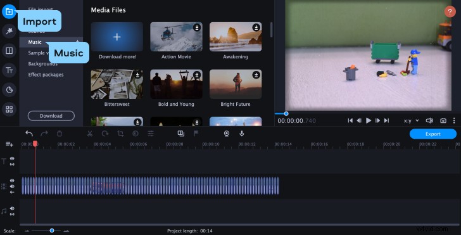The height and width of the screenshot is (235, 461).
Task: Click the Project length 00:14 text
Action: [189, 231]
